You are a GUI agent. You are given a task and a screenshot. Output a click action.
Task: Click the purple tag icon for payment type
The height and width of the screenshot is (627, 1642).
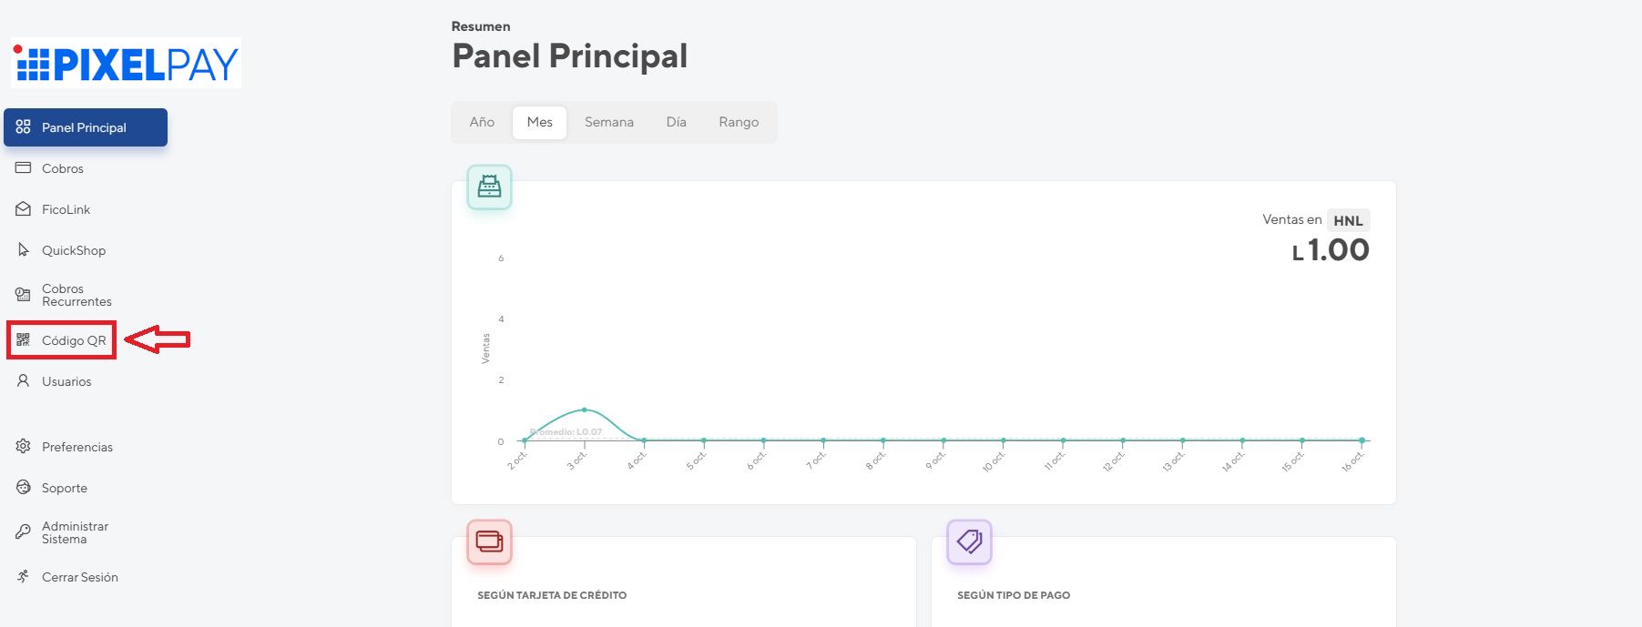tap(969, 541)
